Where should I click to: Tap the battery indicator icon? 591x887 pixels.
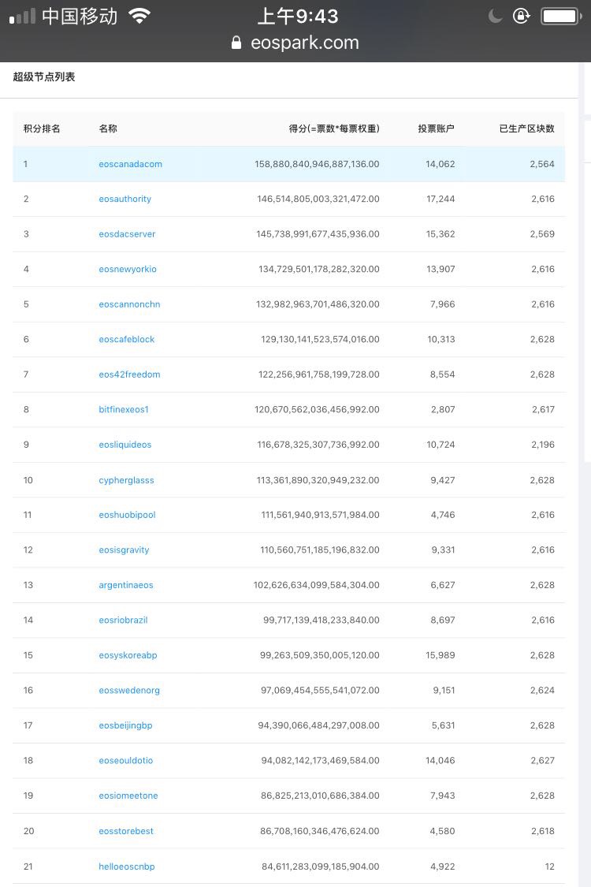coord(561,17)
